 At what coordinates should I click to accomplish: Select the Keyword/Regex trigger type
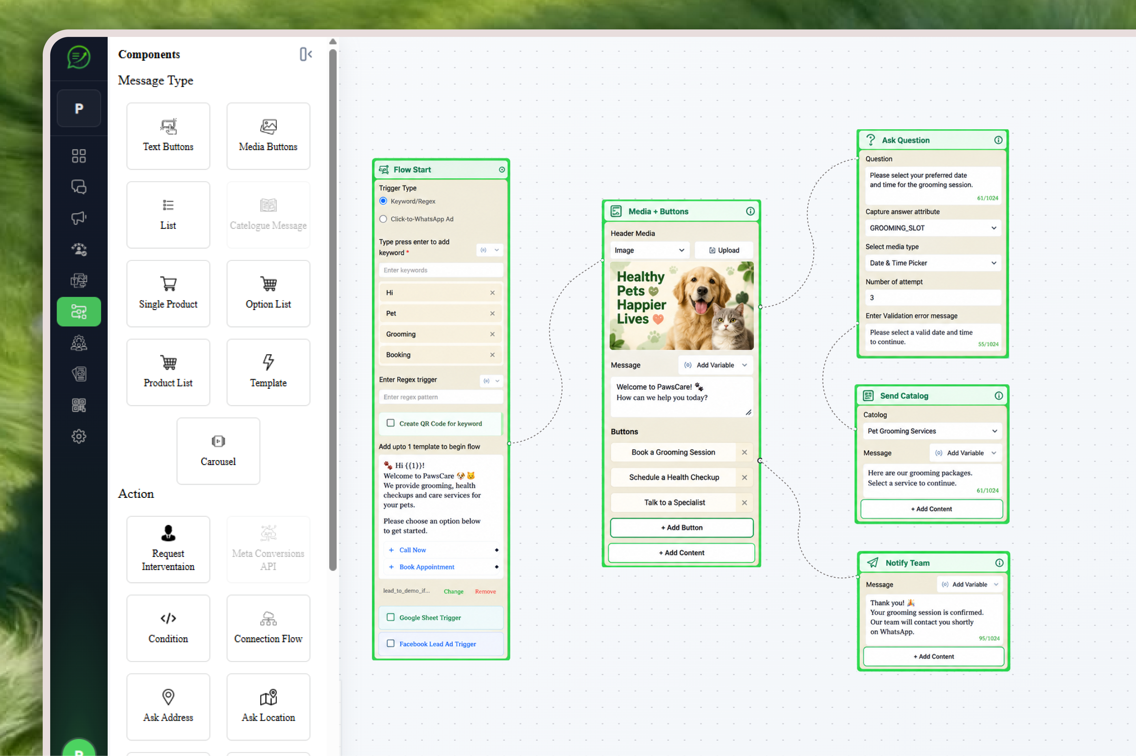[383, 201]
